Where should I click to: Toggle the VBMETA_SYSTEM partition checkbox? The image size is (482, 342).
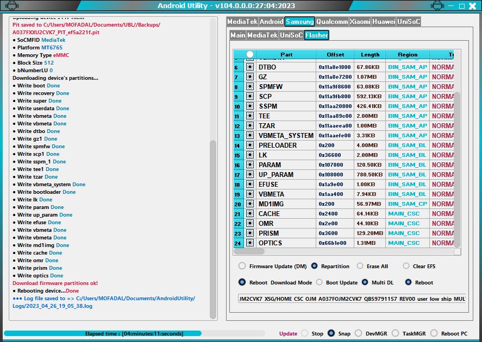click(250, 136)
